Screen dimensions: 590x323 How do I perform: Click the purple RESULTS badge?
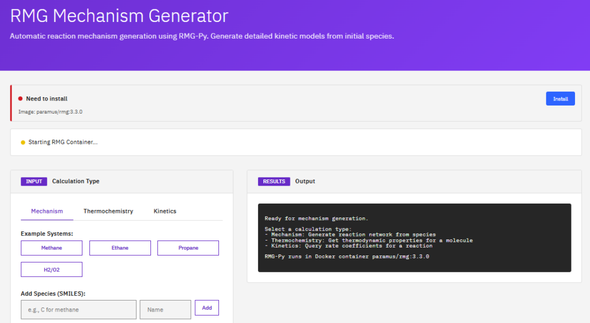point(274,181)
